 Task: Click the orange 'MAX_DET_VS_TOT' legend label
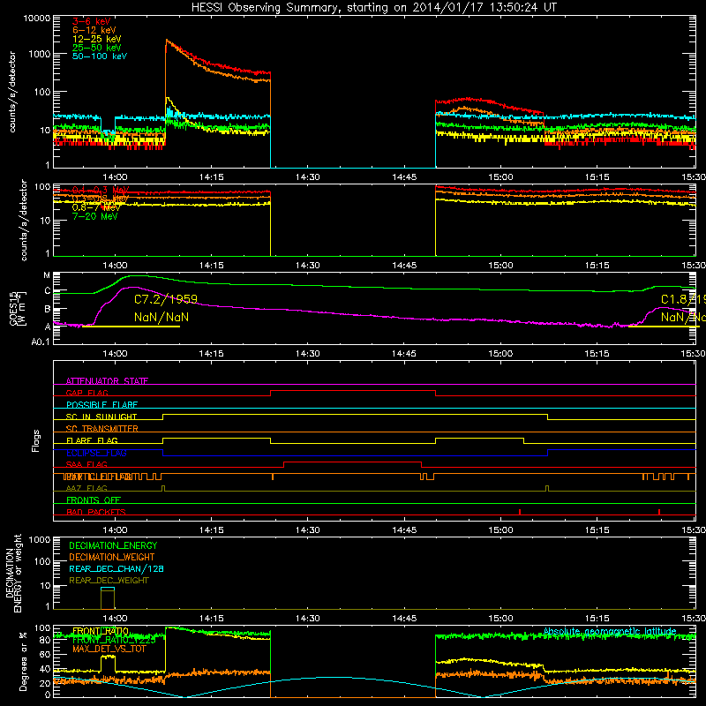click(109, 649)
